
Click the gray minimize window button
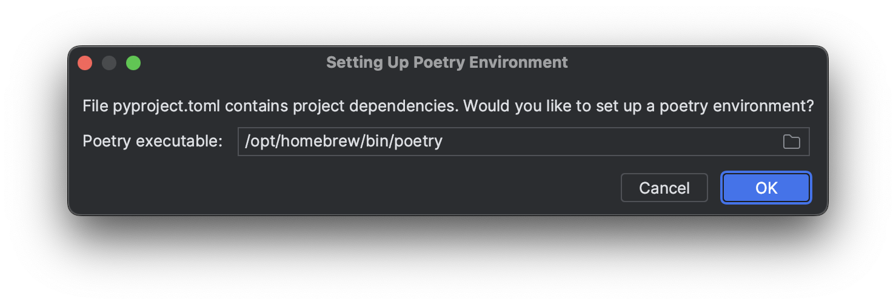[109, 62]
